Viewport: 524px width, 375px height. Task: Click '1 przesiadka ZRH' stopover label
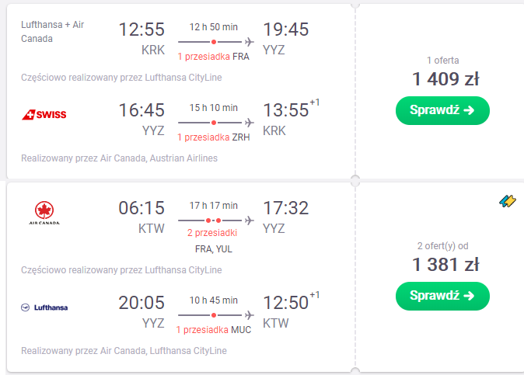click(214, 137)
